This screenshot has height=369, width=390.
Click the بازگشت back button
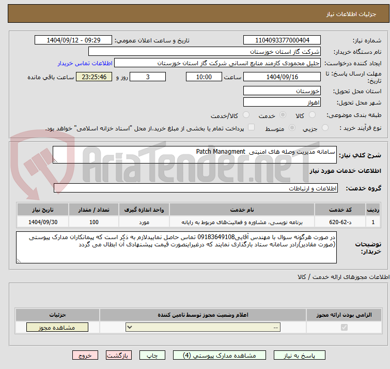tap(119, 356)
